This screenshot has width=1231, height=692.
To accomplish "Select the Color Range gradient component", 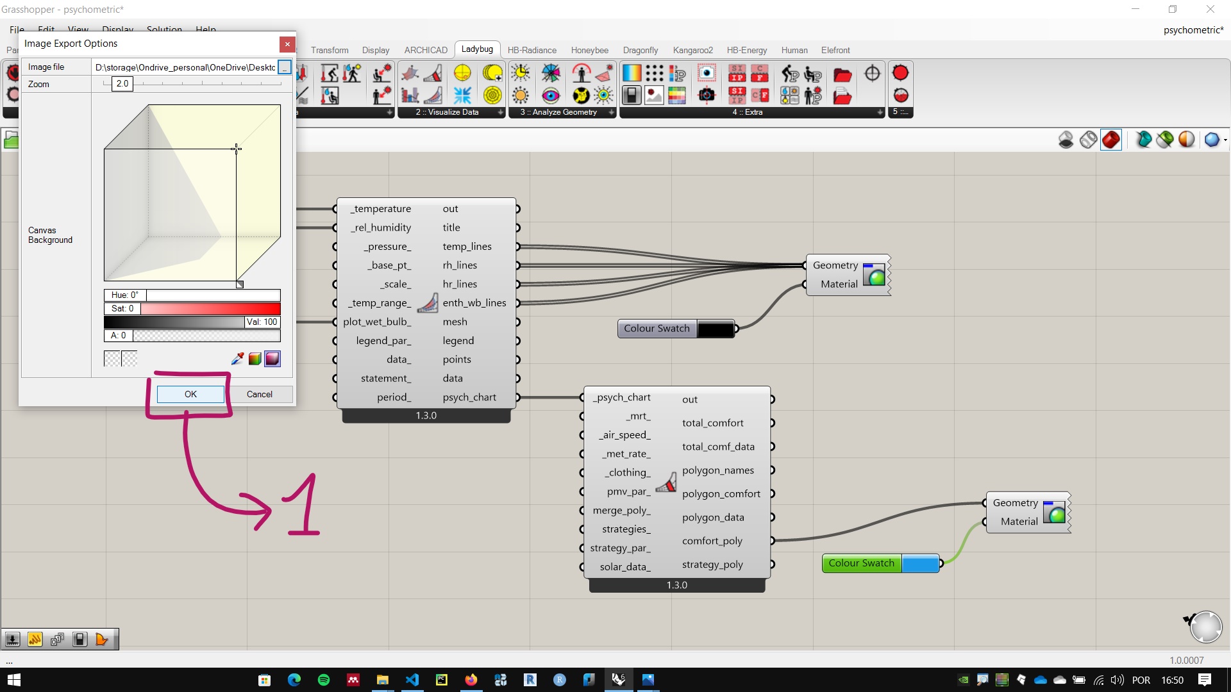I will tap(632, 73).
